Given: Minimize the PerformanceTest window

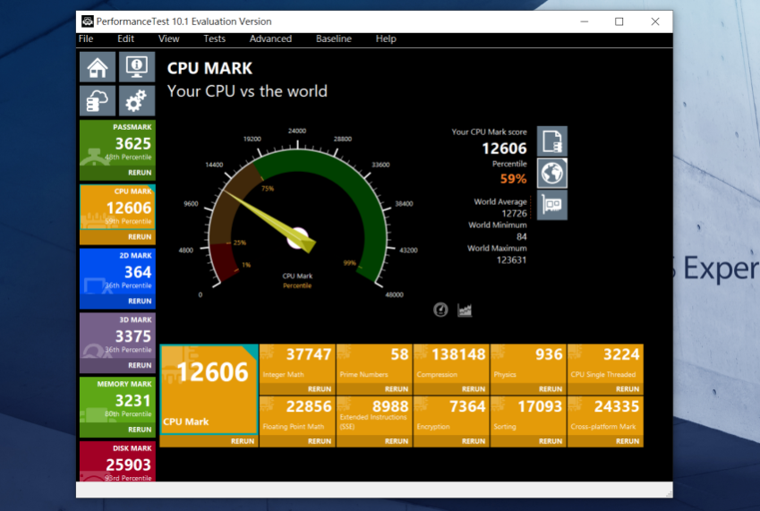Looking at the screenshot, I should pyautogui.click(x=584, y=21).
